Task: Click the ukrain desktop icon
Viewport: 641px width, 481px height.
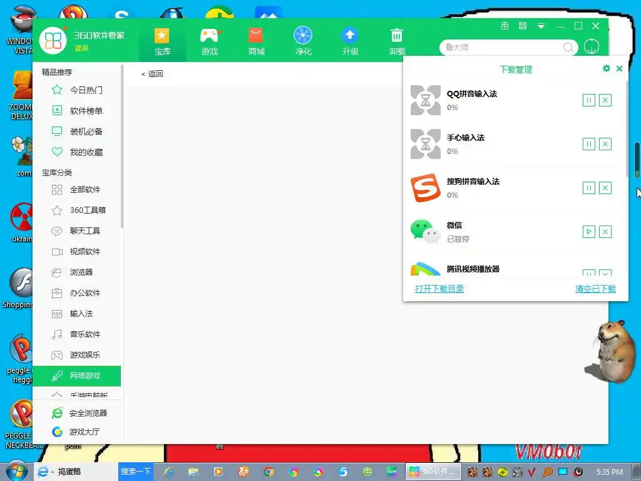Action: pyautogui.click(x=22, y=223)
